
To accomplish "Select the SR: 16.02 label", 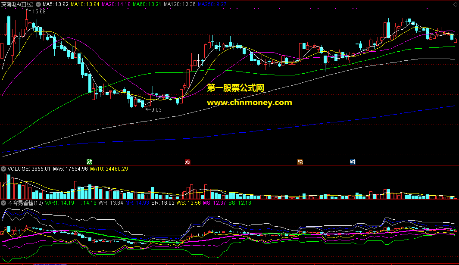I will [x=163, y=203].
